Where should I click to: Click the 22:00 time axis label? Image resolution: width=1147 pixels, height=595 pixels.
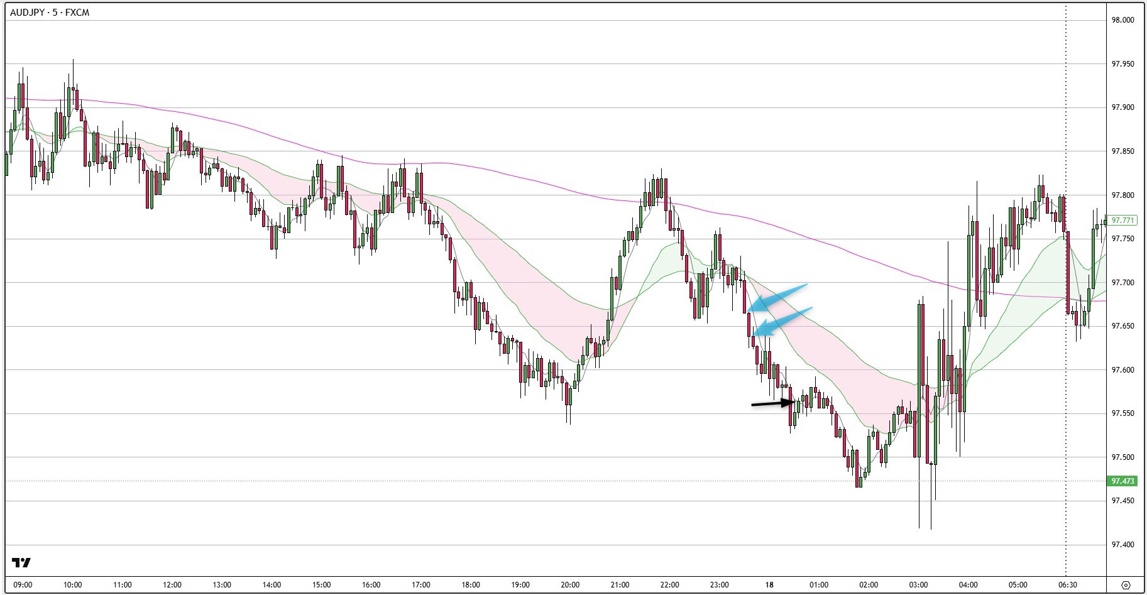pyautogui.click(x=669, y=585)
